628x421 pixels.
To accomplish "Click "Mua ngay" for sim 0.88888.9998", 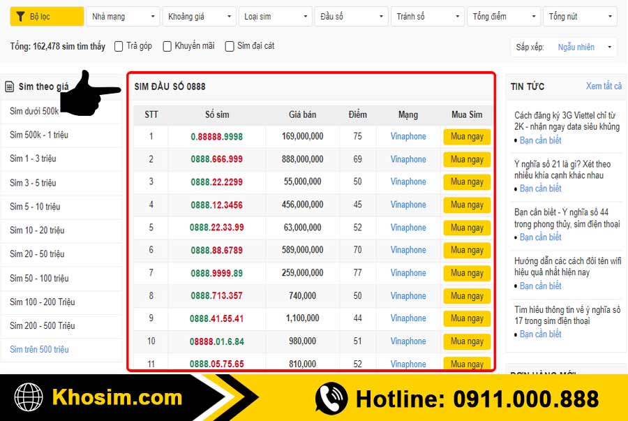I will pos(466,136).
